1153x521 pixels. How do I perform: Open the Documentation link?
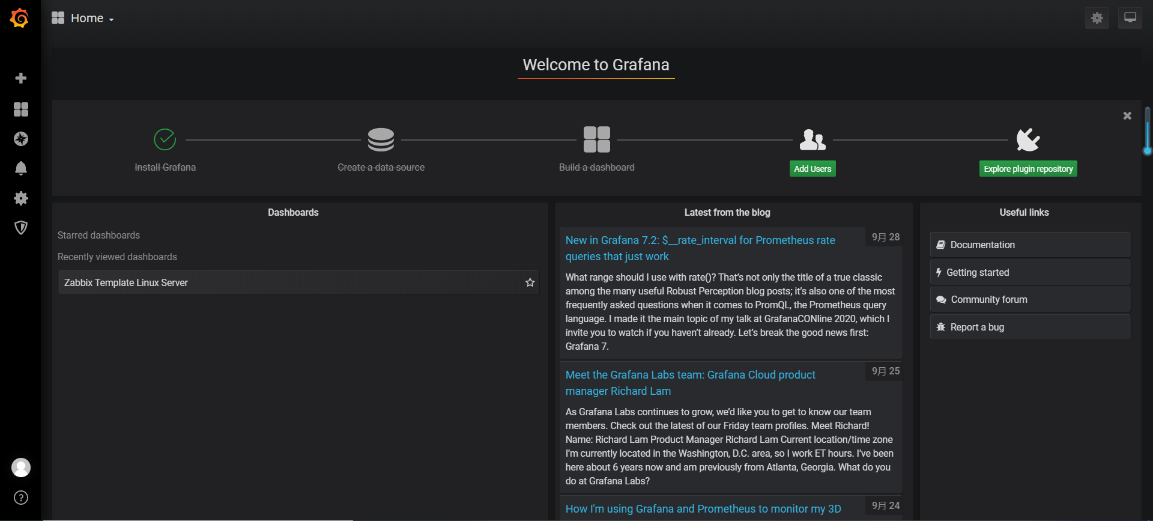[1030, 245]
